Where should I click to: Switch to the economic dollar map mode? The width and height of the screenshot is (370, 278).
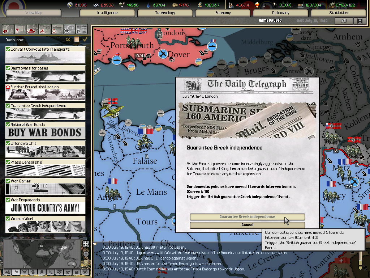point(33,272)
